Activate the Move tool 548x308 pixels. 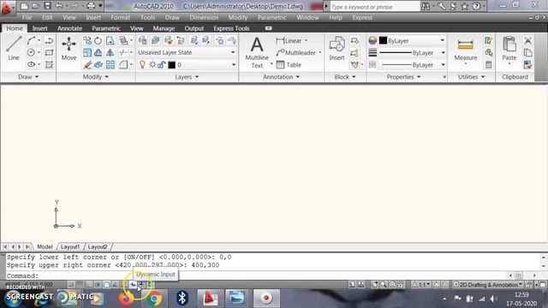click(x=68, y=49)
